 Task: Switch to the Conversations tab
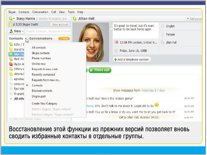click(x=41, y=39)
